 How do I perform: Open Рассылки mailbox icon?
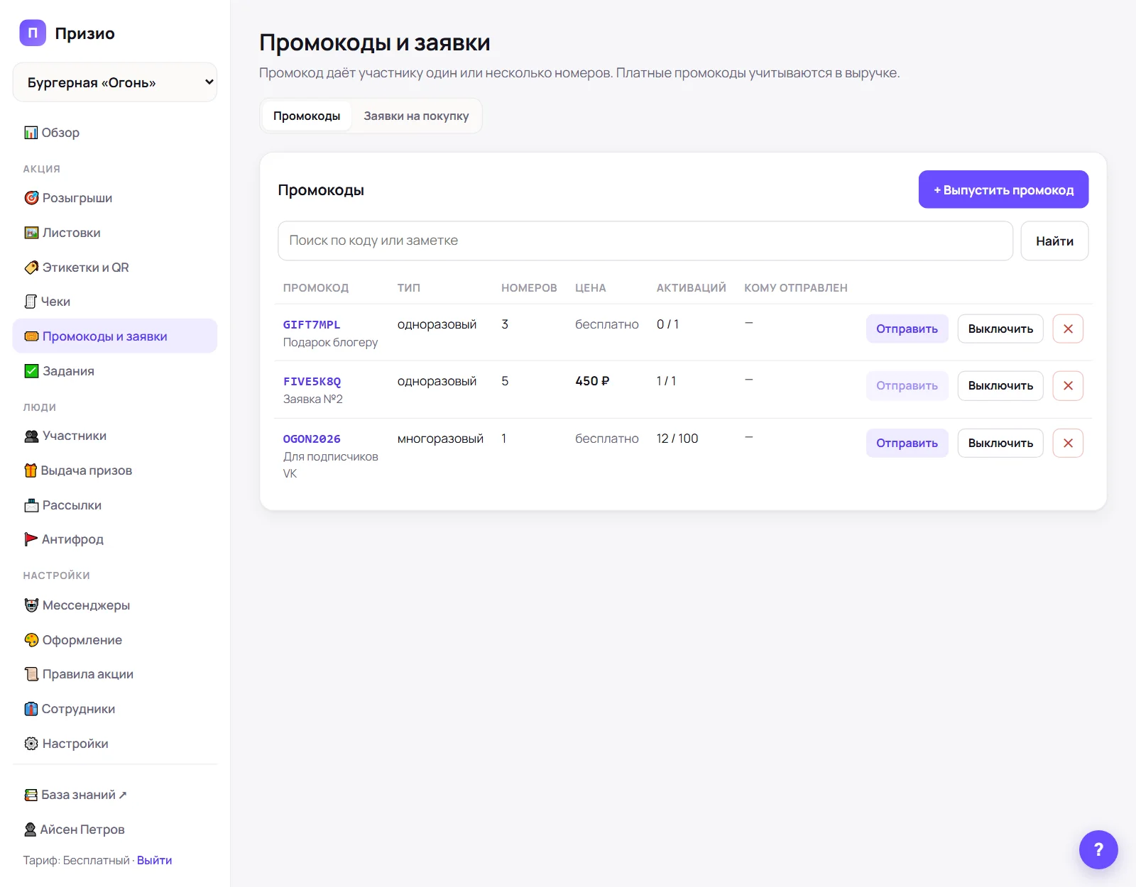(x=31, y=505)
